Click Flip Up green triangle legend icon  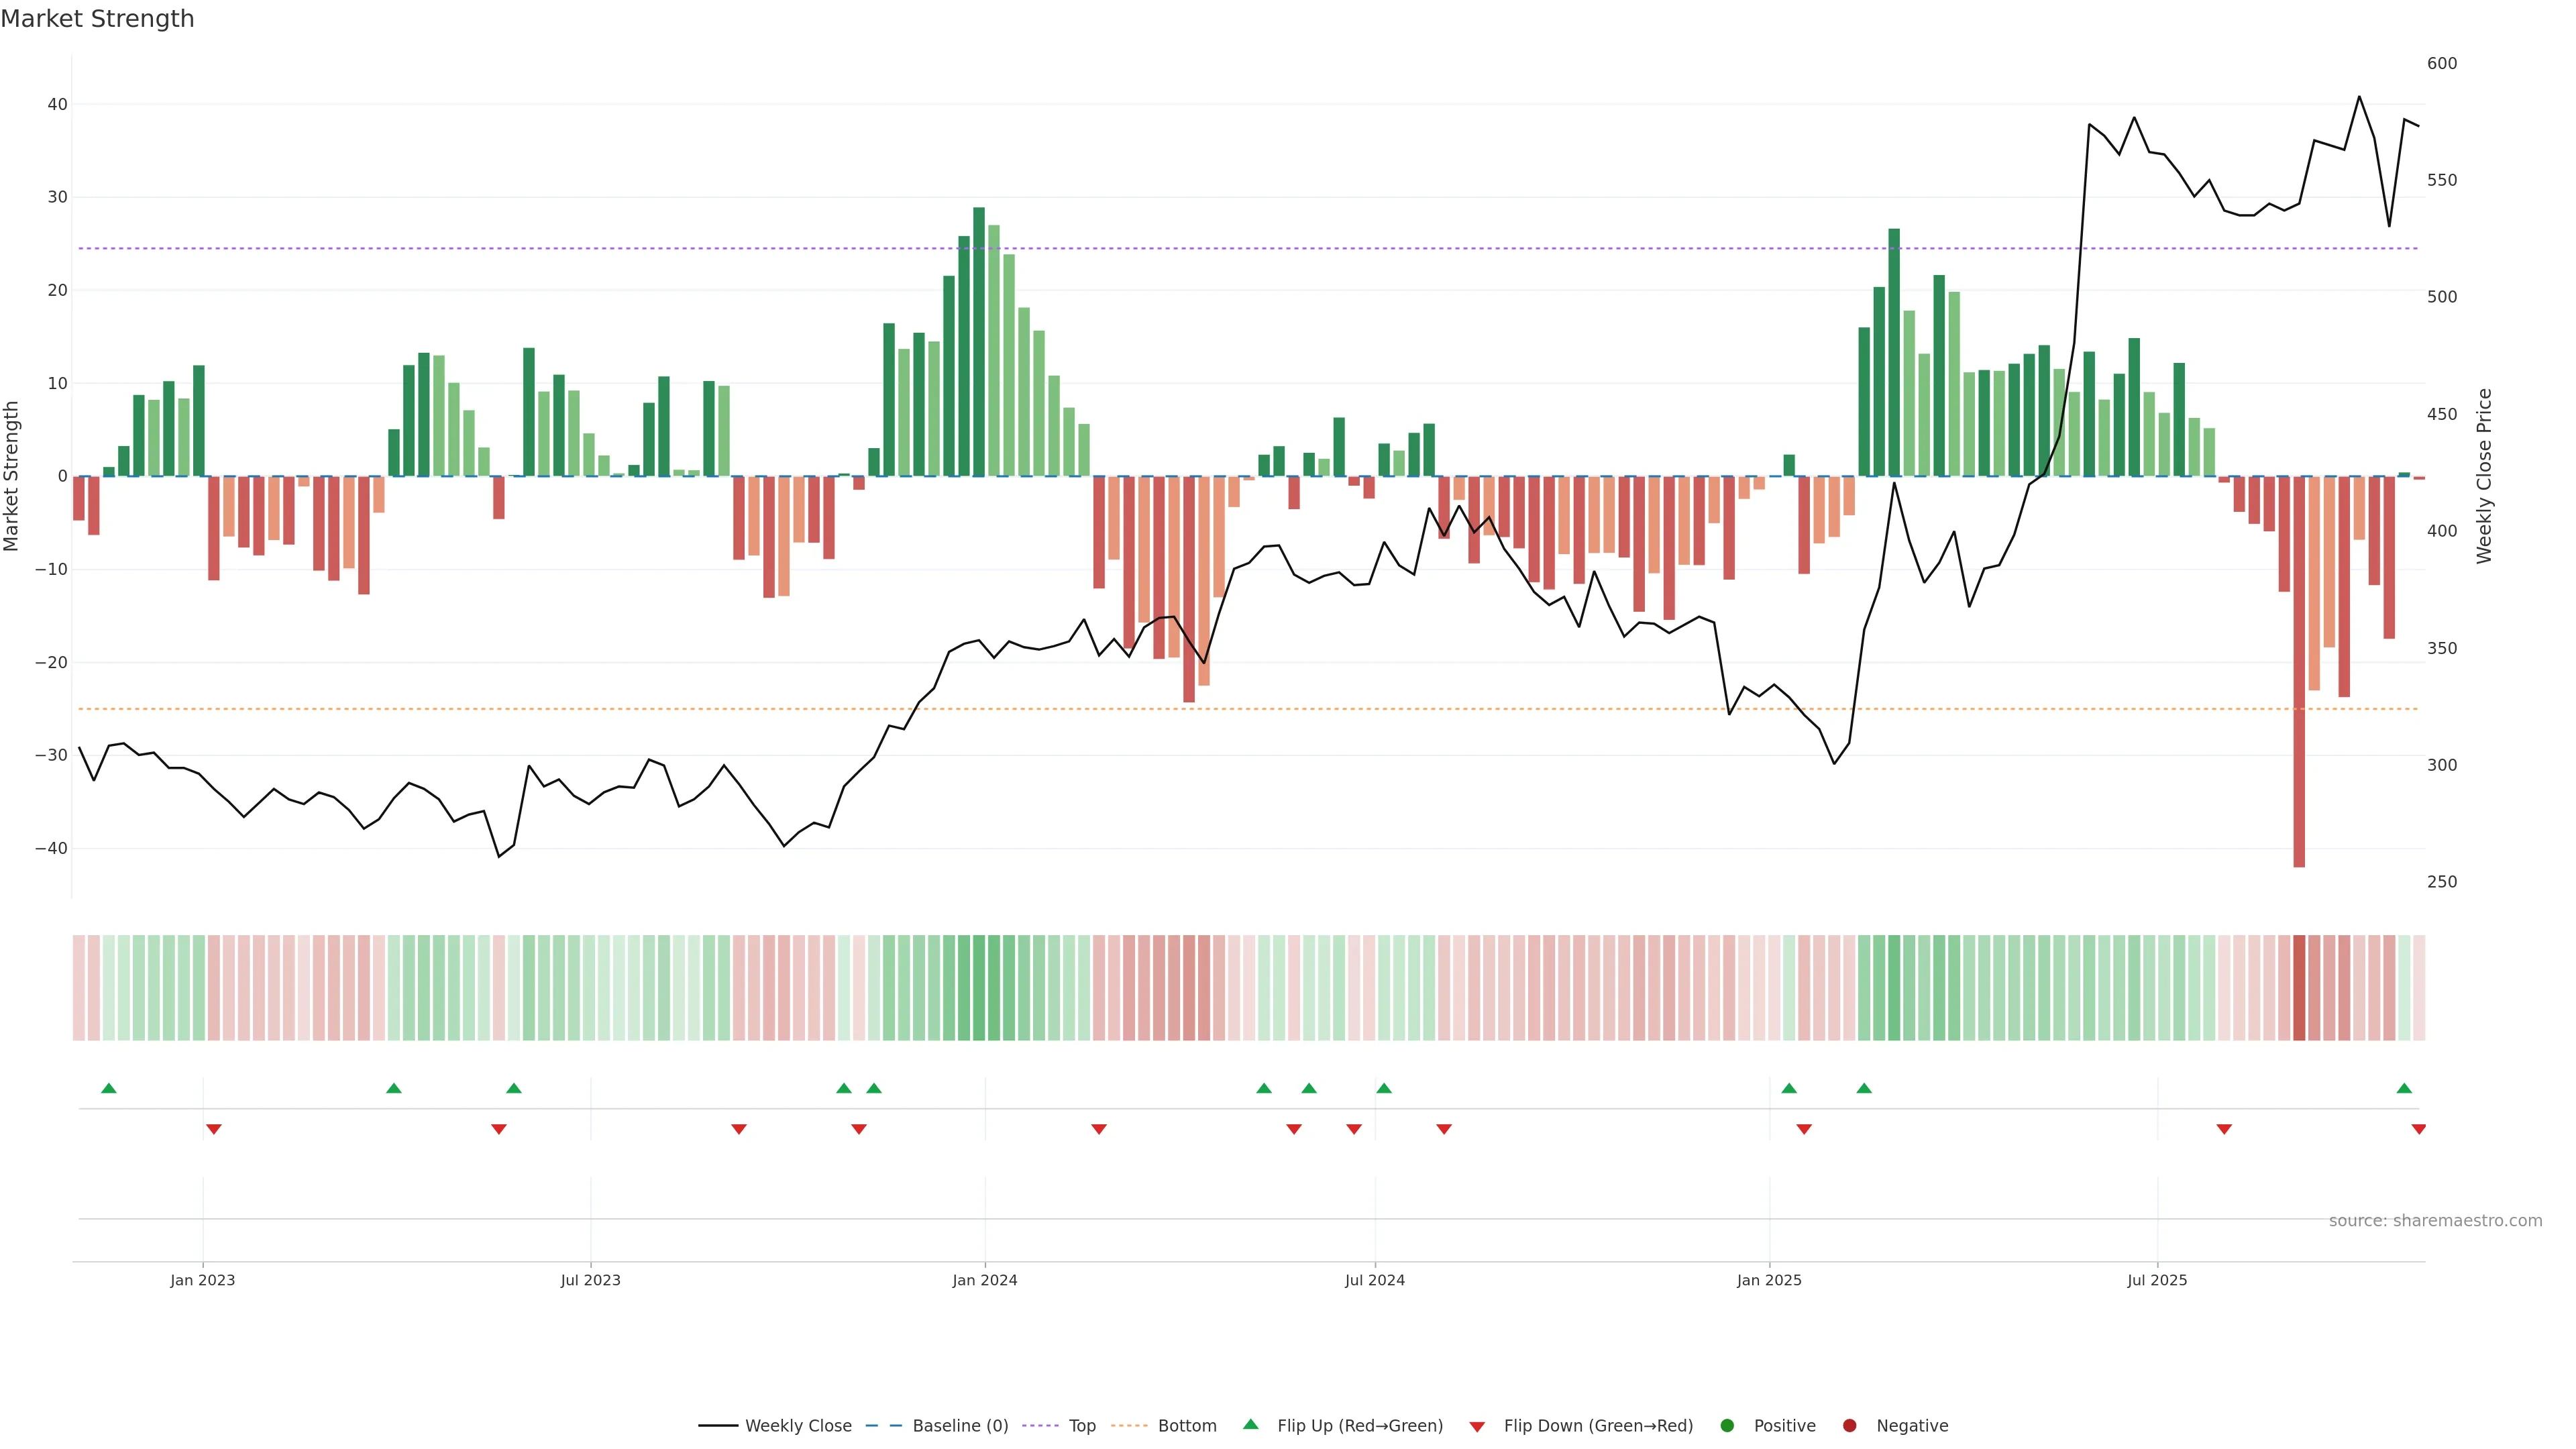point(1250,1425)
